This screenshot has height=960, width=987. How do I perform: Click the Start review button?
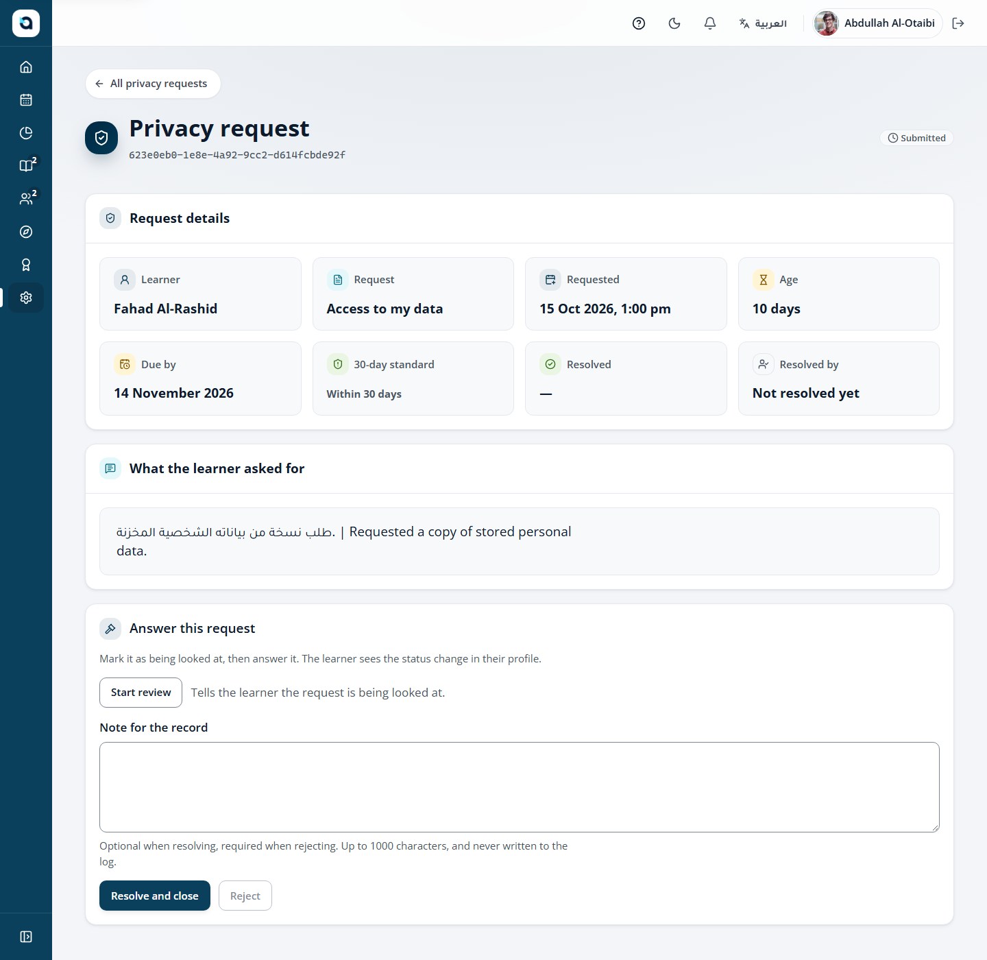(141, 693)
